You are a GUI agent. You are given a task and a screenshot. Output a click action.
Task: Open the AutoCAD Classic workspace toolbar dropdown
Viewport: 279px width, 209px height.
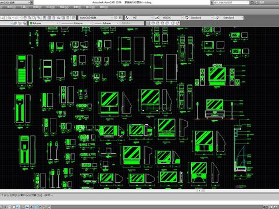(x=96, y=17)
